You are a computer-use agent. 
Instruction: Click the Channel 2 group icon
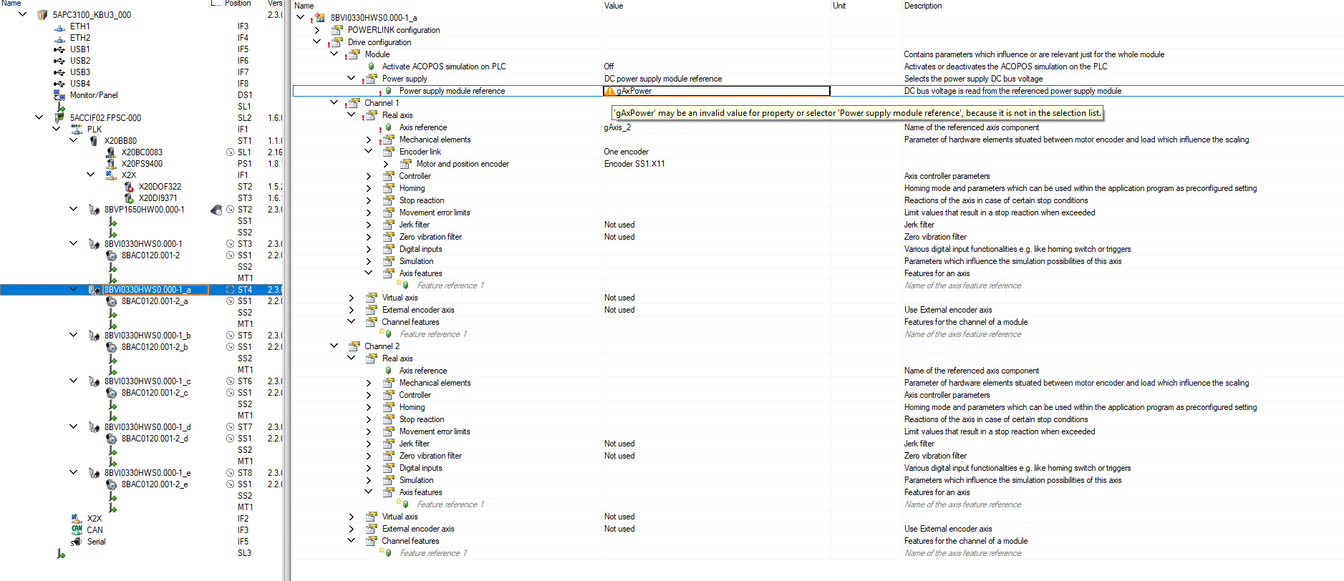[354, 346]
